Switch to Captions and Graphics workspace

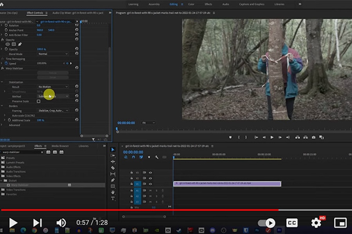tap(251, 4)
